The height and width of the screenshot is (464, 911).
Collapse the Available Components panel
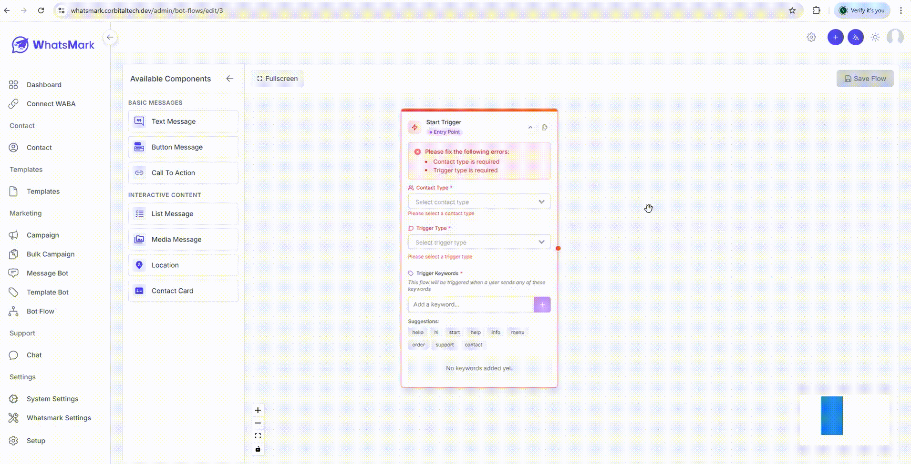coord(230,79)
